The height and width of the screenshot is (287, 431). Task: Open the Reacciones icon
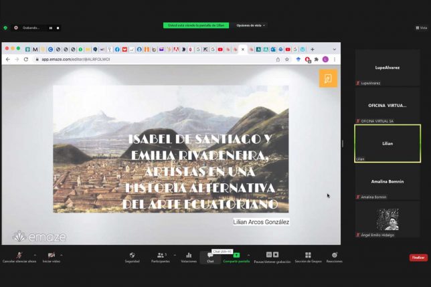point(335,255)
